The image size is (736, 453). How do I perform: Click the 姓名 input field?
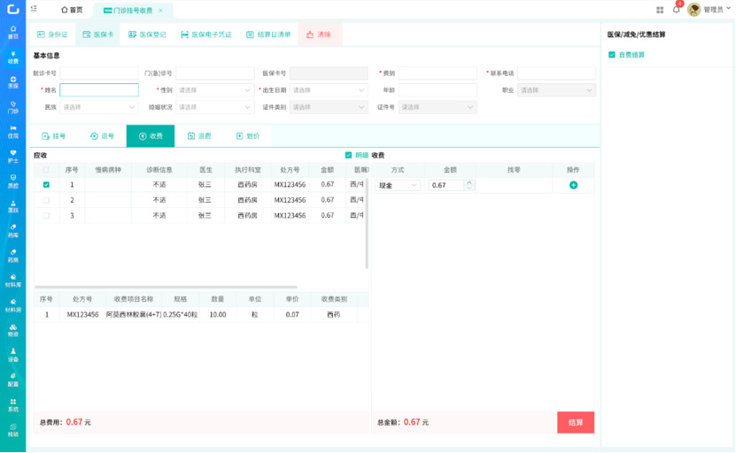tap(99, 90)
